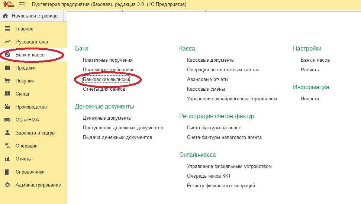Click the warehouse grid icon for Склад
The height and width of the screenshot is (204, 361).
(7, 94)
